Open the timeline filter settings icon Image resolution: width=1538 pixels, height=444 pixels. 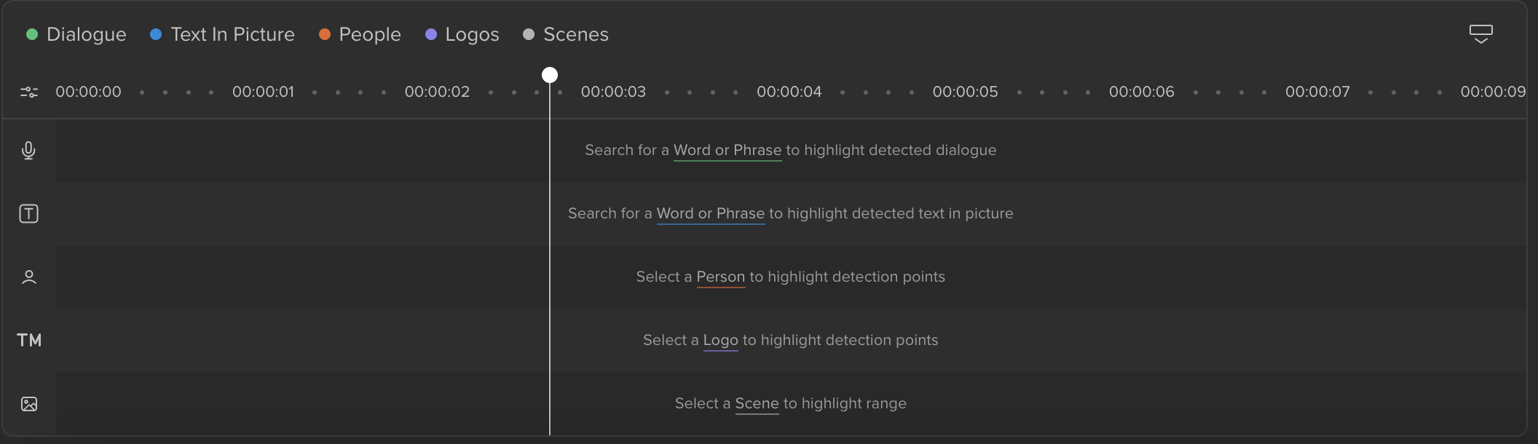click(x=29, y=92)
